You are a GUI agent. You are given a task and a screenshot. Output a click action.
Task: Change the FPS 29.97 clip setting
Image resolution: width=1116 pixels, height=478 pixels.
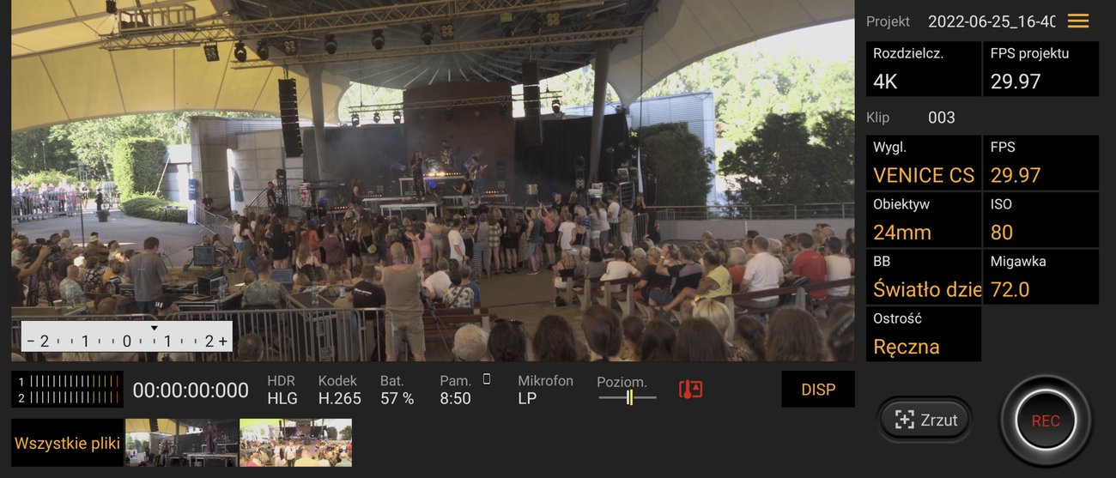1040,163
